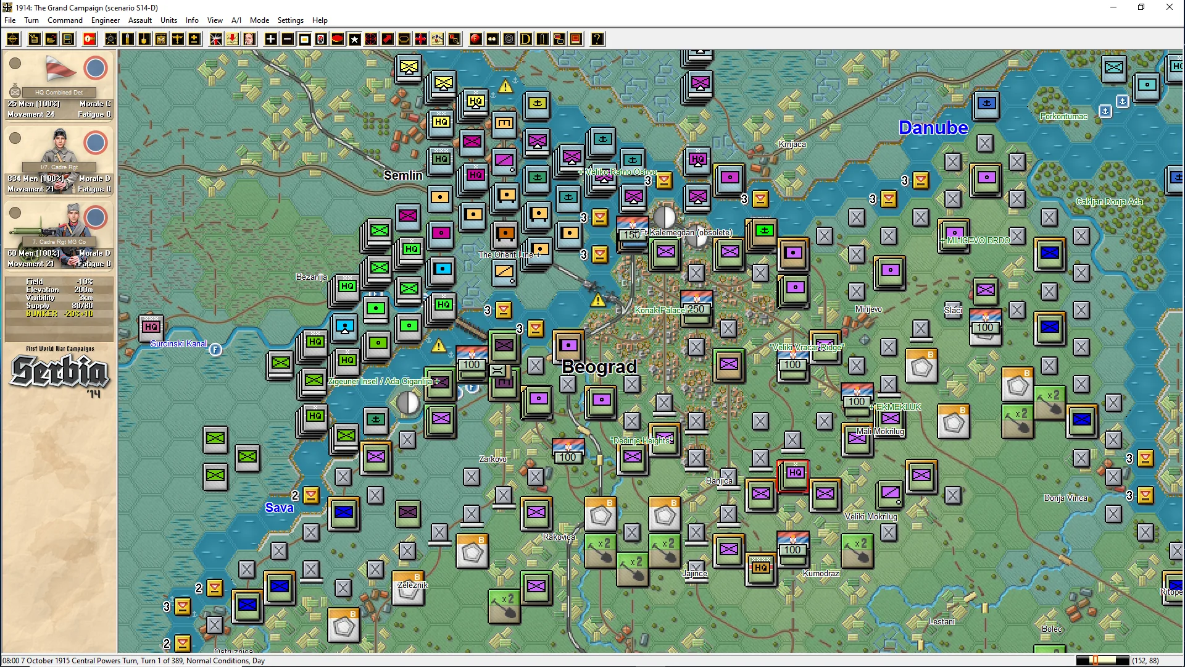This screenshot has width=1185, height=667.
Task: Click the floppy disk save icon
Action: point(68,40)
